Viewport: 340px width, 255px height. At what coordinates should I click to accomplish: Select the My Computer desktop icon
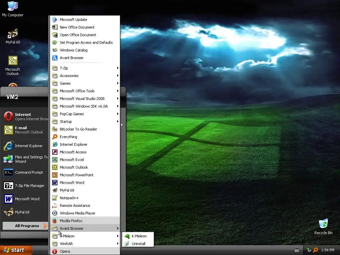13,9
